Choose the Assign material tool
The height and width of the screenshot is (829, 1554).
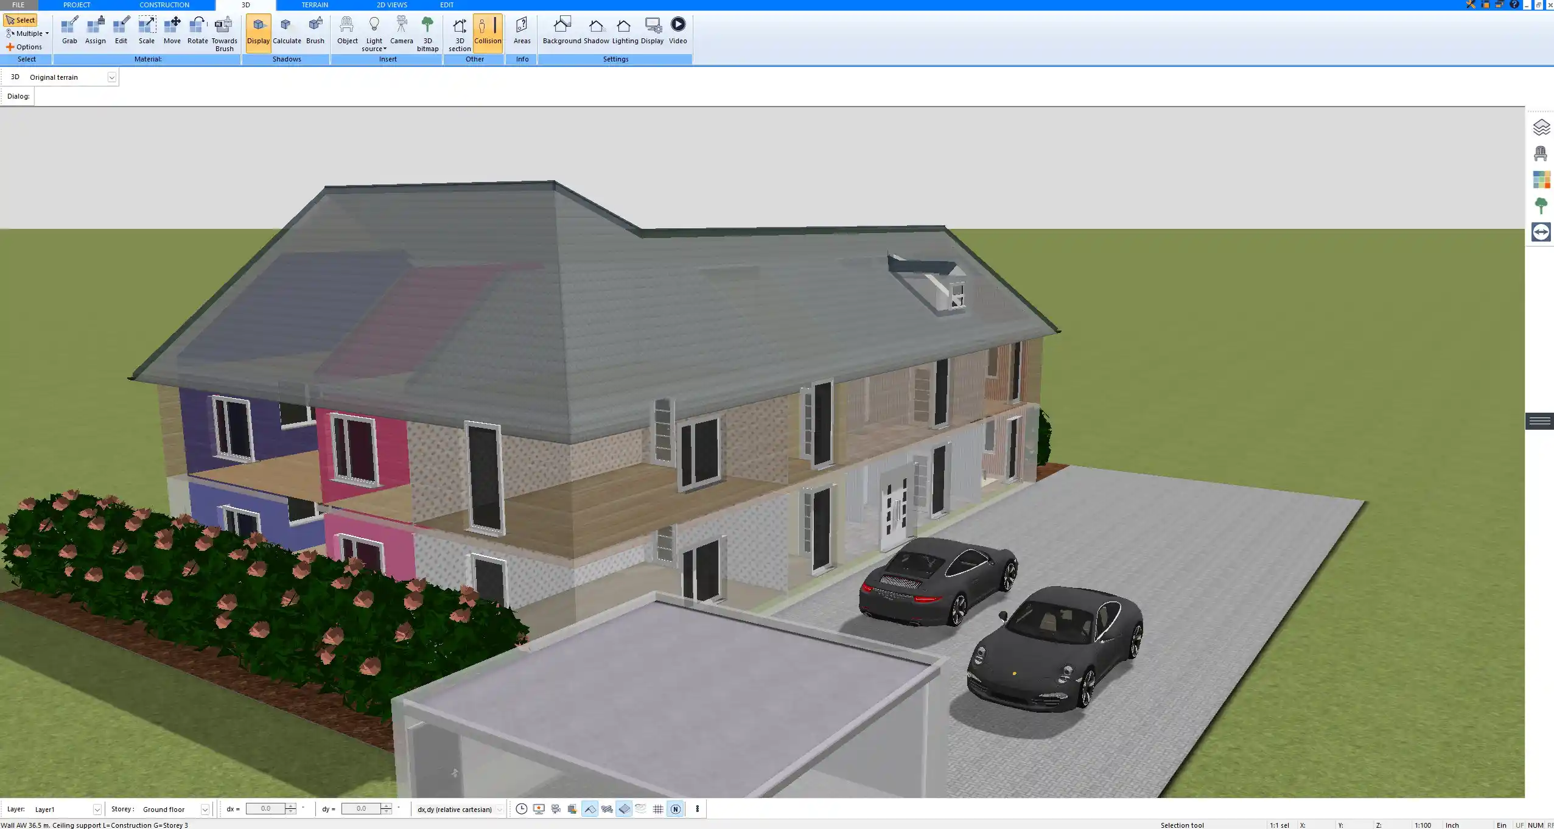click(x=95, y=30)
